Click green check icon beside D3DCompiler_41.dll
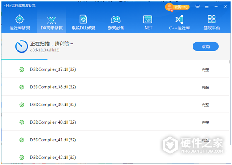The width and height of the screenshot is (232, 165). 22,140
